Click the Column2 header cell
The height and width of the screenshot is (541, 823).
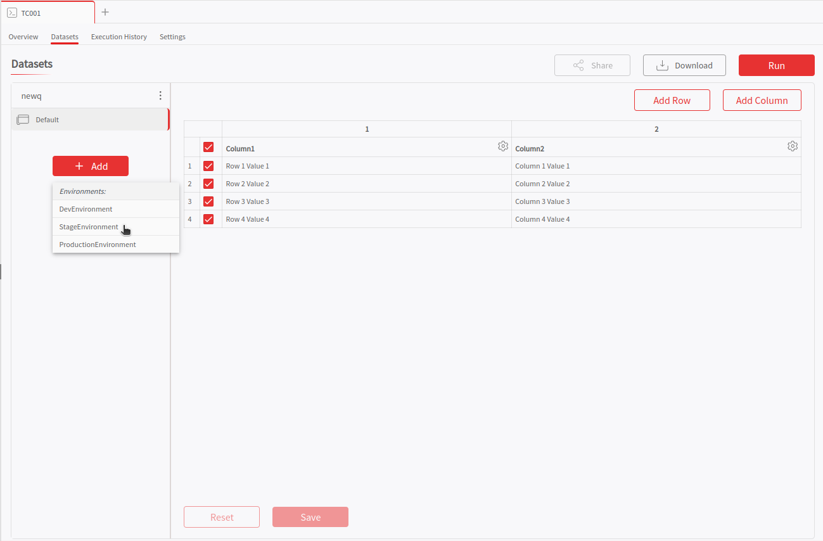(656, 147)
